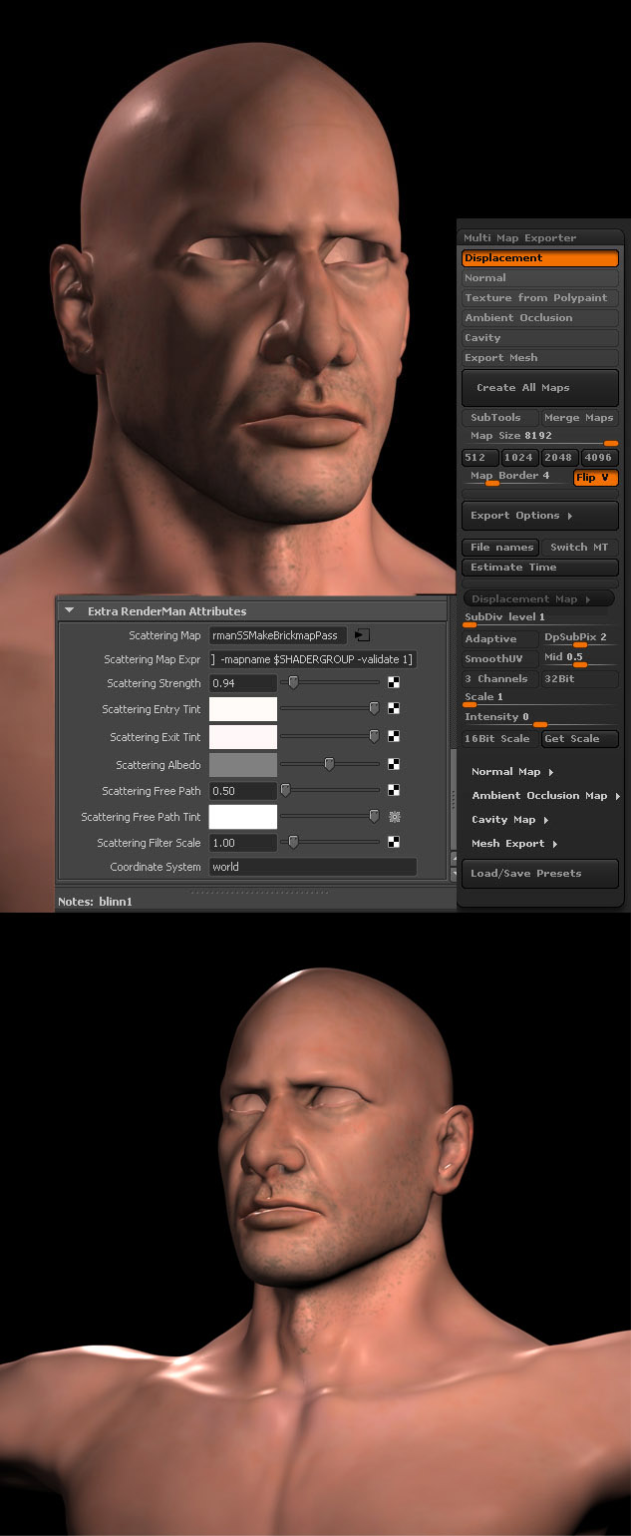631x1536 pixels.
Task: Click the checker map icon for Scattering Free Path
Action: click(x=394, y=790)
